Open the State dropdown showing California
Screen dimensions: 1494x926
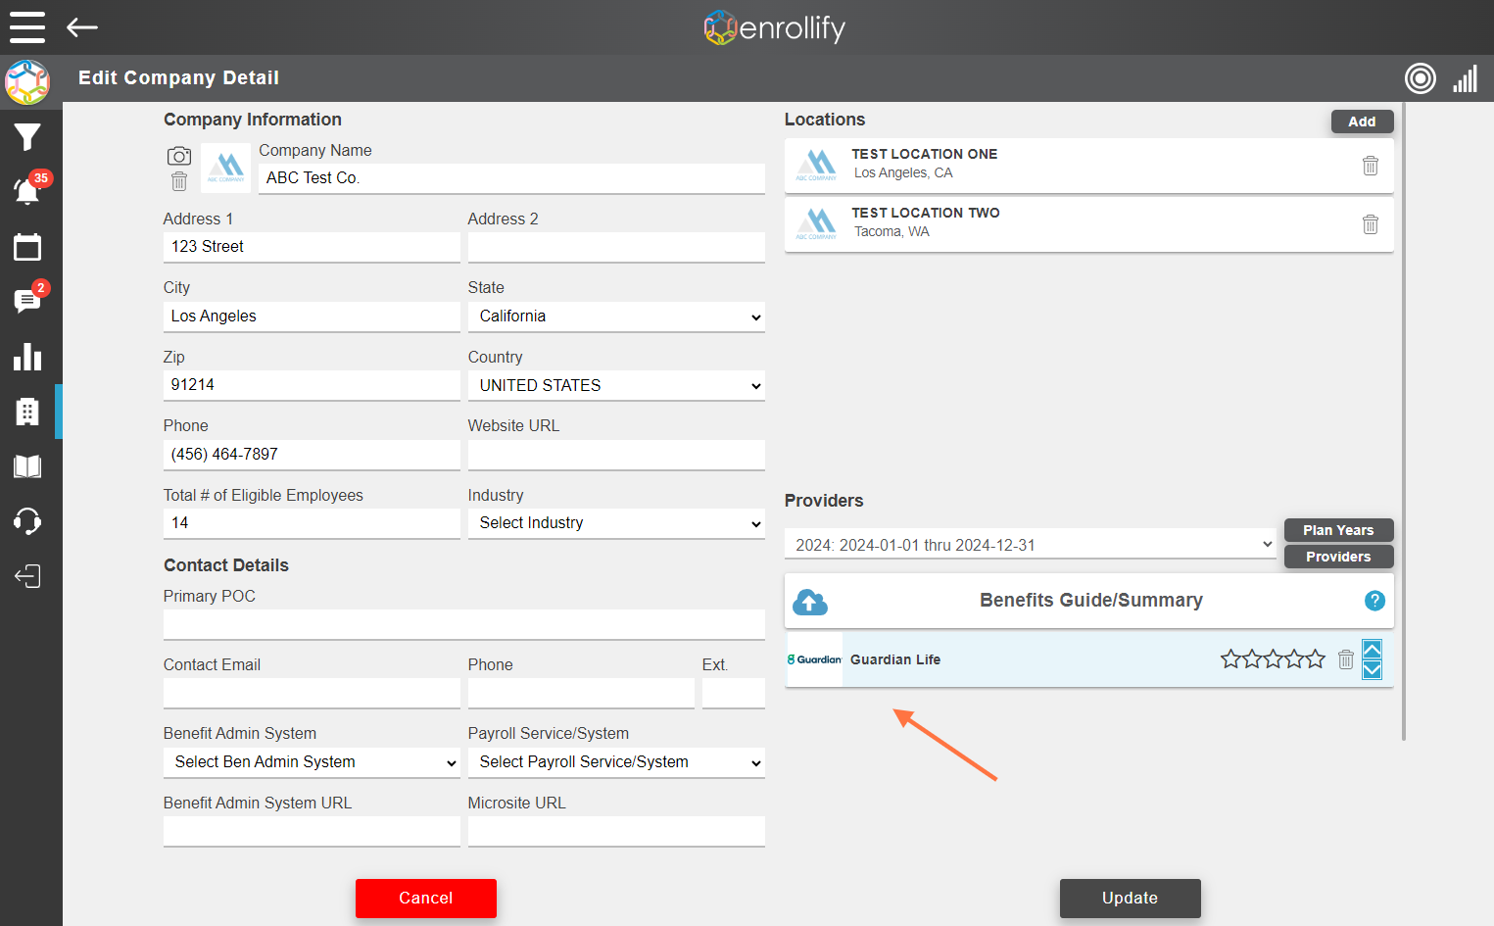click(616, 317)
